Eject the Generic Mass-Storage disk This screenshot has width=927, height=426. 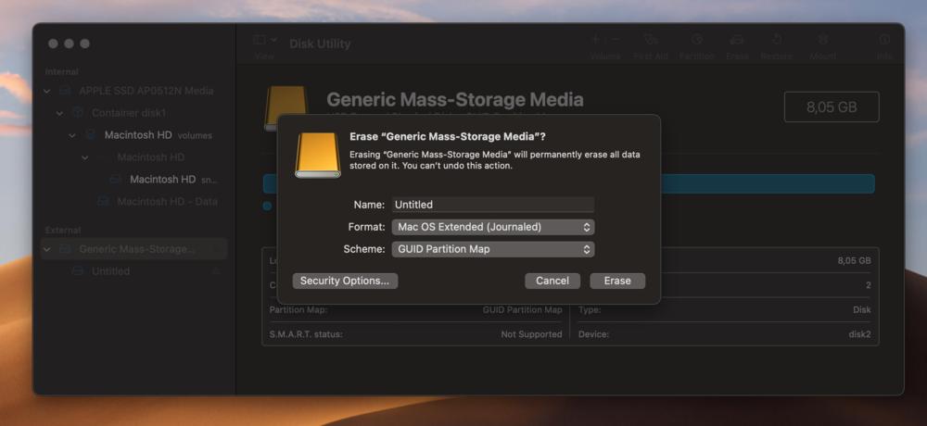216,249
